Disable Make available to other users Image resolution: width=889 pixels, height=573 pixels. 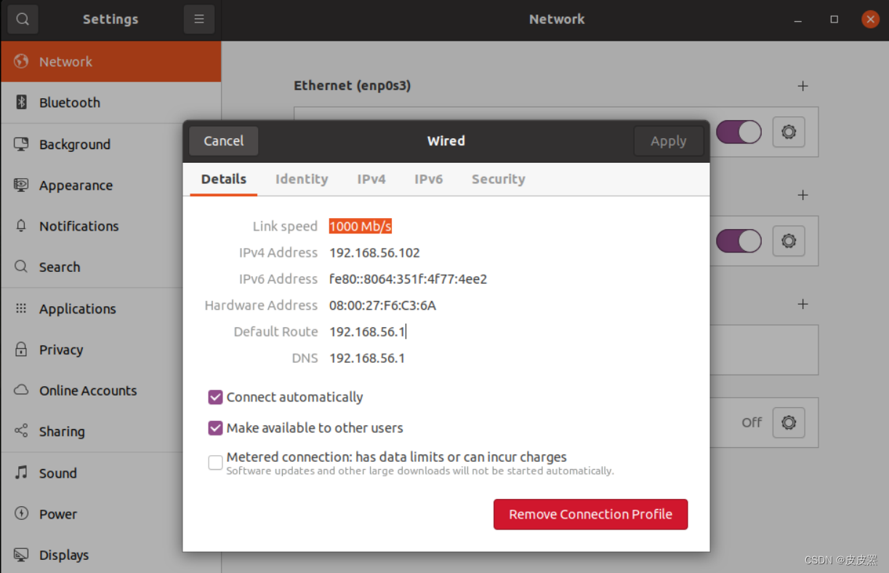215,428
